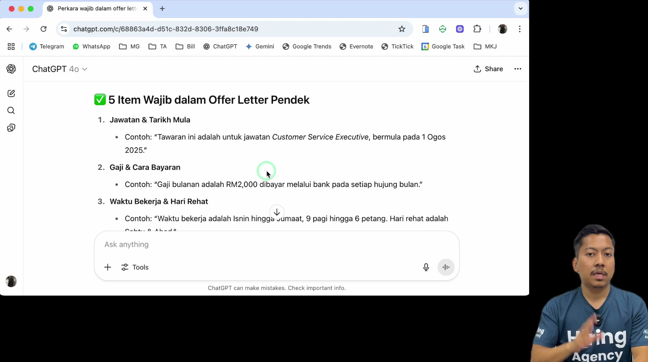
Task: Open the Gemini bookmark
Action: tap(260, 47)
